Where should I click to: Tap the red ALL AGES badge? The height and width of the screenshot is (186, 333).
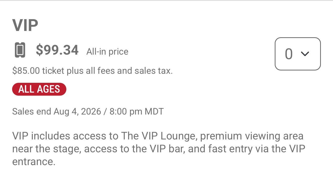coord(39,89)
